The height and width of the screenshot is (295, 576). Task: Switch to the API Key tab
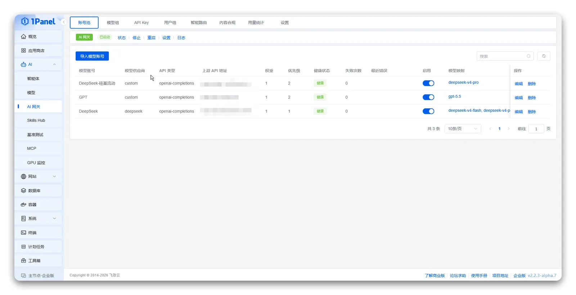141,23
